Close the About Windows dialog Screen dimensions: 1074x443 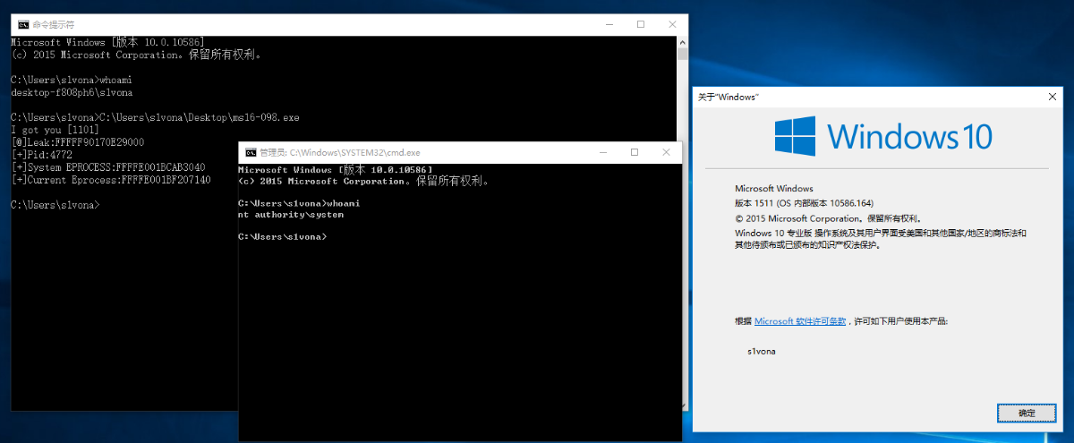(1053, 96)
